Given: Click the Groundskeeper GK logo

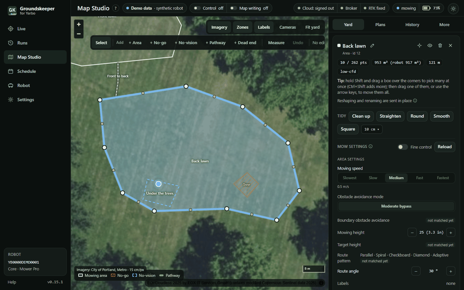Looking at the screenshot, I should coord(12,11).
